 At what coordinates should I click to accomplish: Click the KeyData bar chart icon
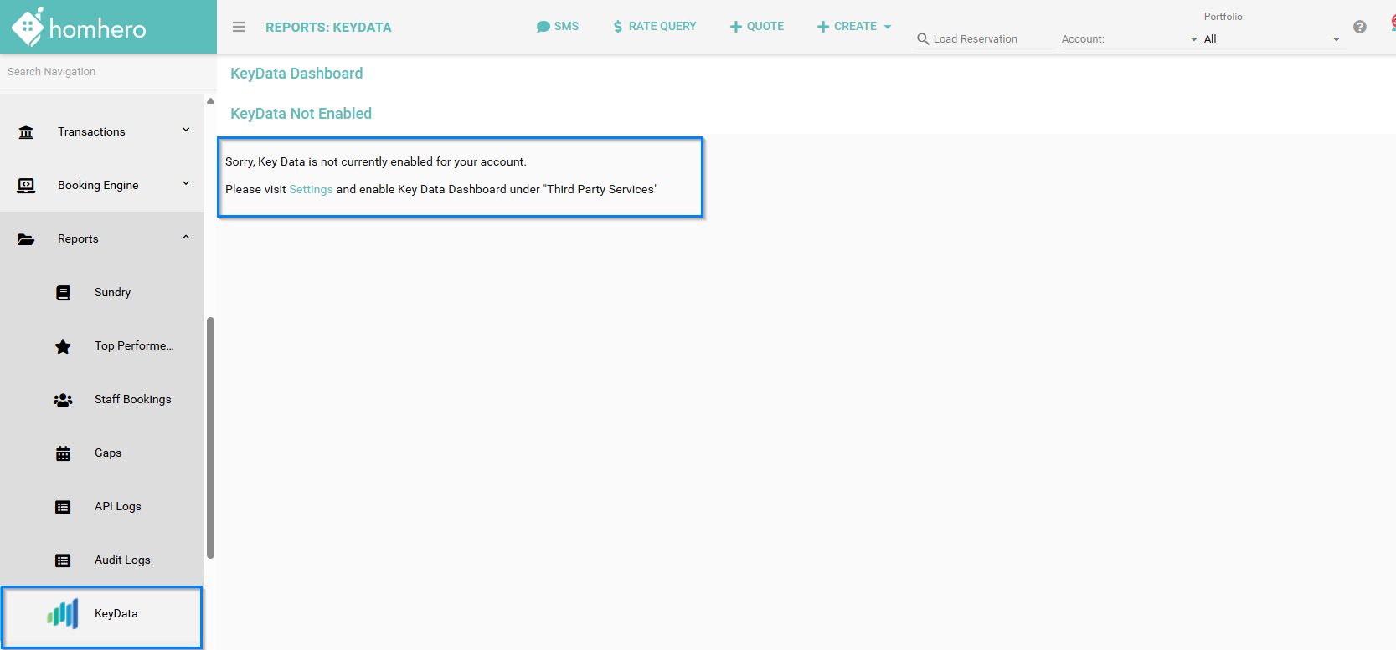tap(63, 614)
